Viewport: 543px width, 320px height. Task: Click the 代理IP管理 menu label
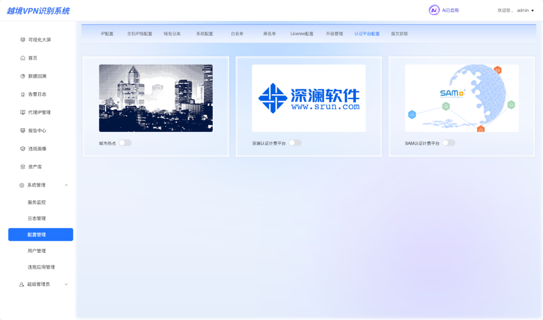(x=40, y=112)
